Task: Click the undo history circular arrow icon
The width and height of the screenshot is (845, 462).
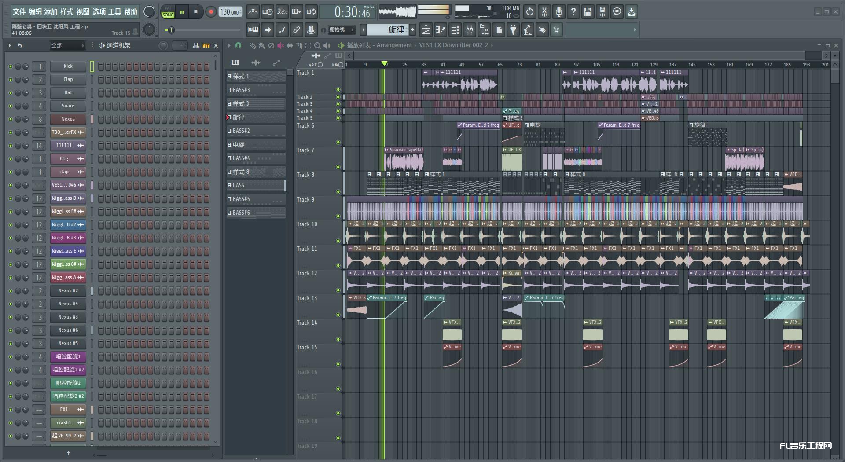Action: tap(530, 12)
